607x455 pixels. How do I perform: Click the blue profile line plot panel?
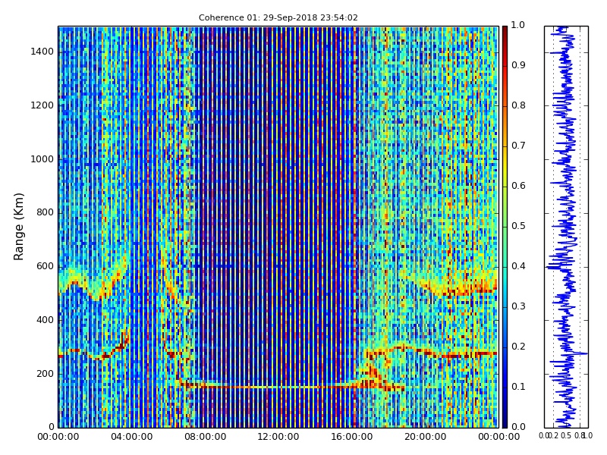click(x=566, y=227)
